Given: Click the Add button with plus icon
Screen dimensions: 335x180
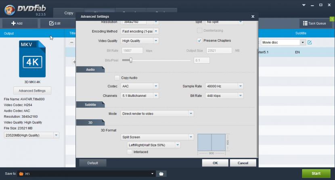Looking at the screenshot, I should pyautogui.click(x=17, y=23).
